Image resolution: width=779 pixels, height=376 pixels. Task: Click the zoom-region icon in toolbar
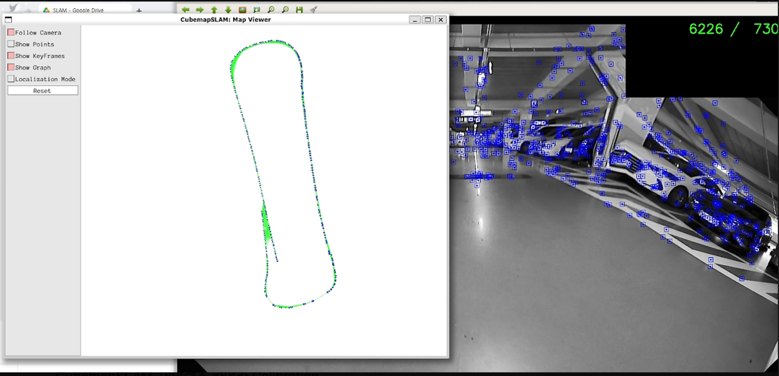pyautogui.click(x=257, y=10)
